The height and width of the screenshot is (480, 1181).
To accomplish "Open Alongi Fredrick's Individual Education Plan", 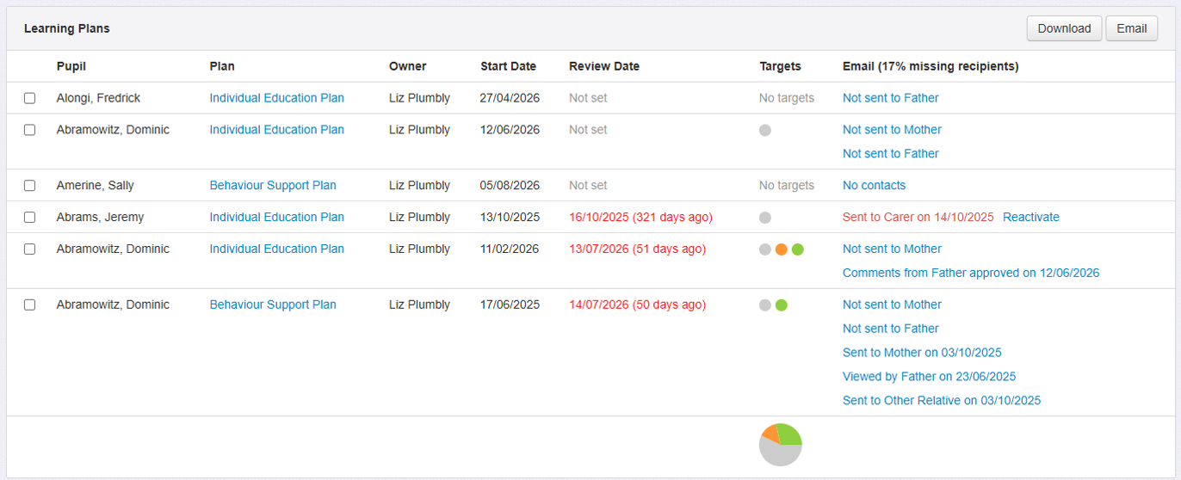I will click(x=276, y=98).
